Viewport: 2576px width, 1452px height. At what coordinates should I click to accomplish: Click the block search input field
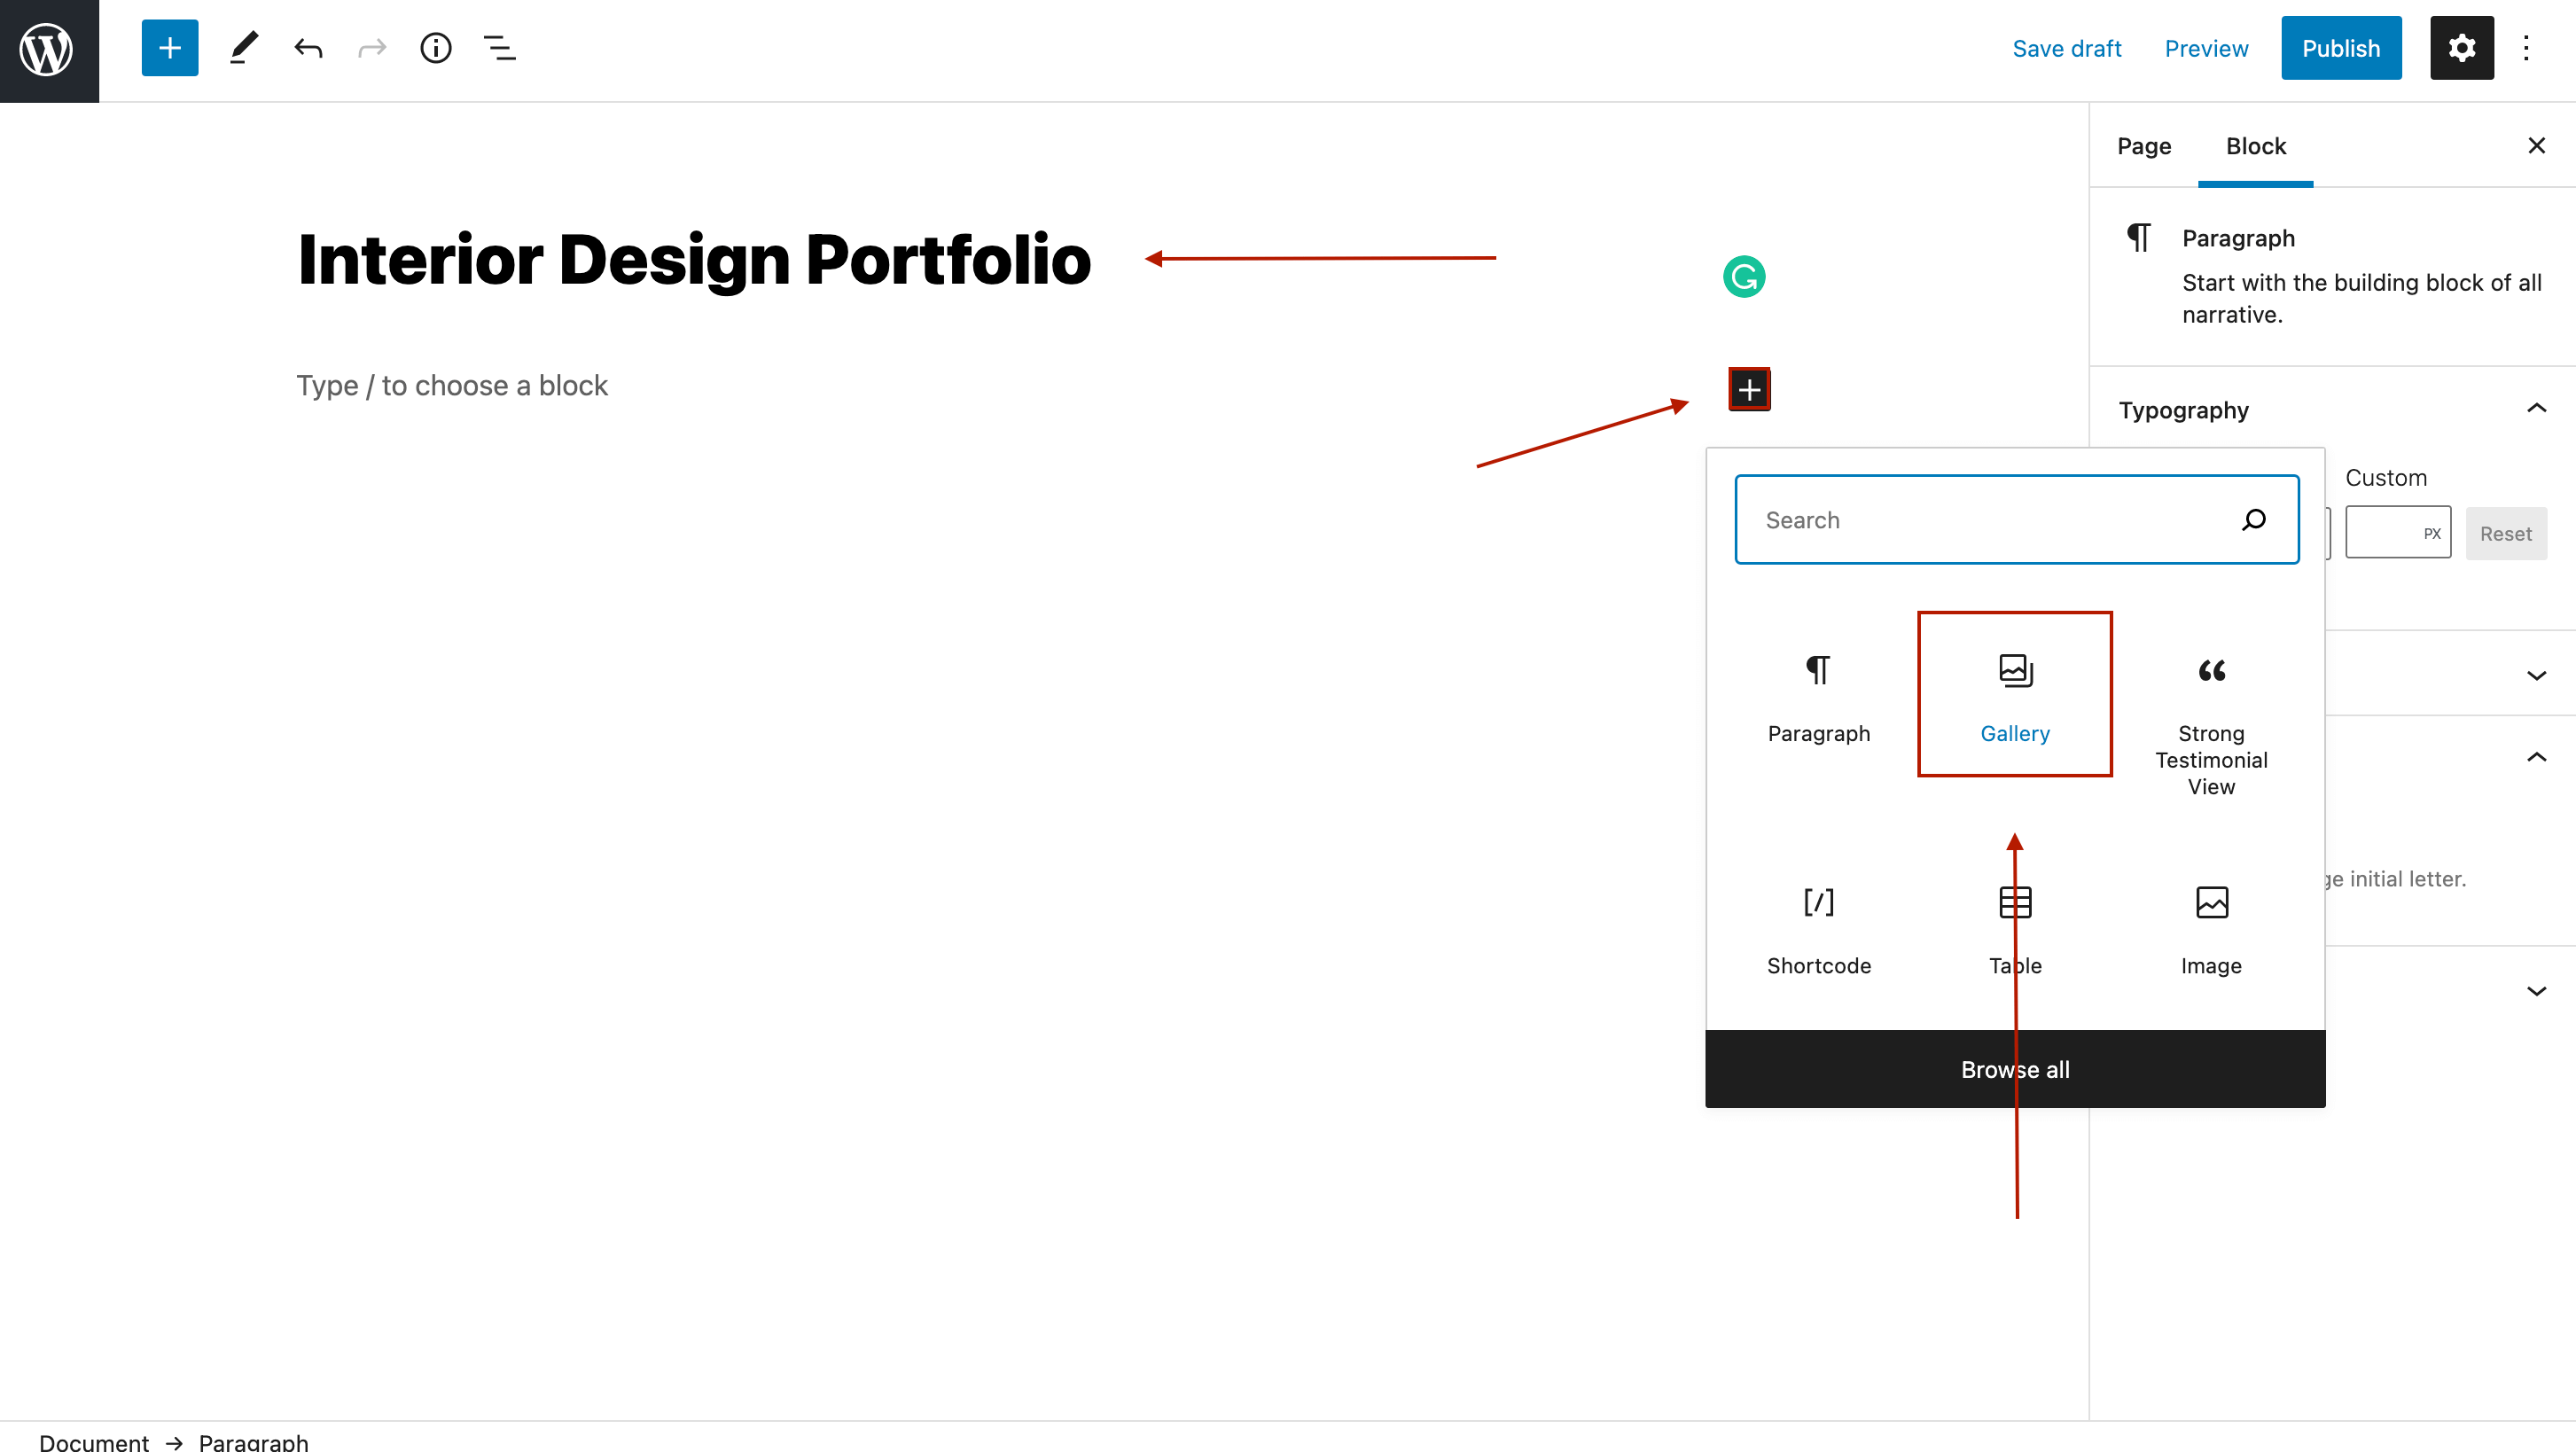pos(2017,519)
